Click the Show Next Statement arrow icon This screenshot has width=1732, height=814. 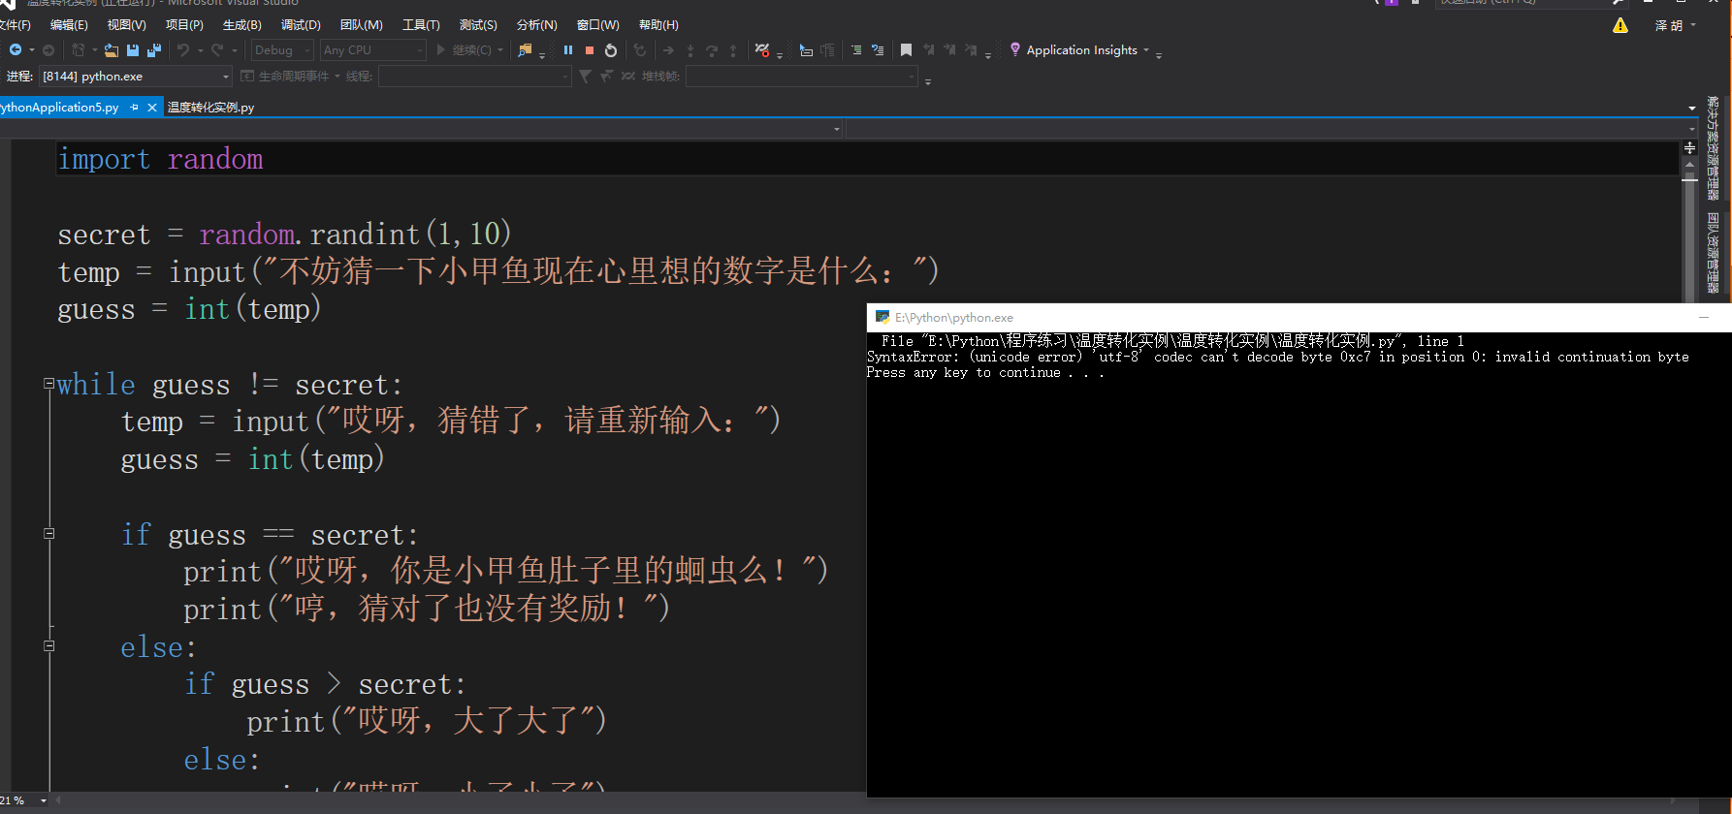point(668,50)
